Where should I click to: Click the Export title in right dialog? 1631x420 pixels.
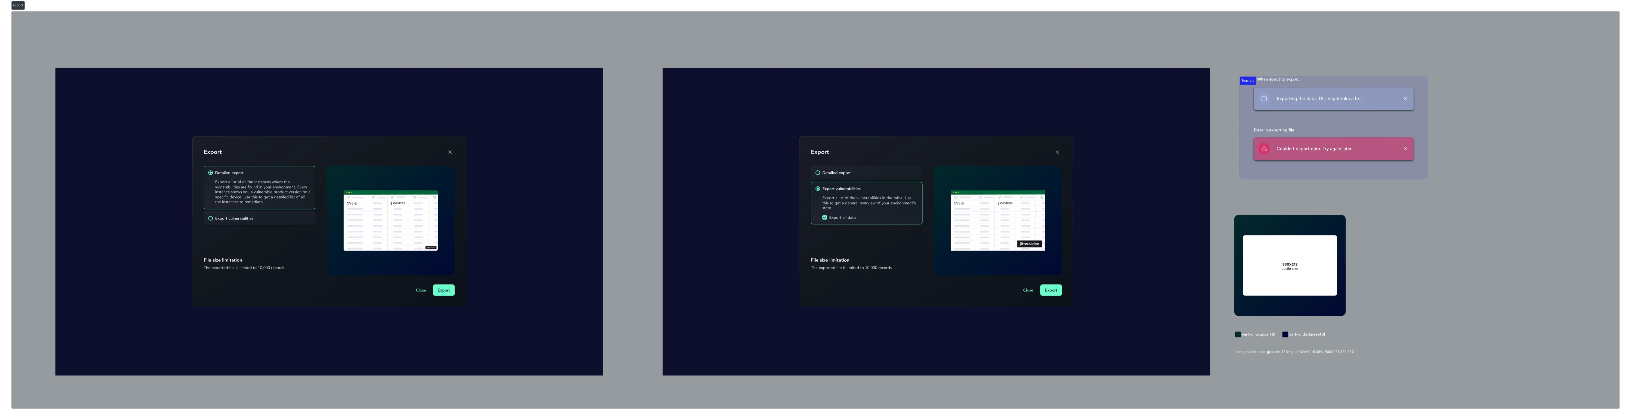click(x=820, y=152)
